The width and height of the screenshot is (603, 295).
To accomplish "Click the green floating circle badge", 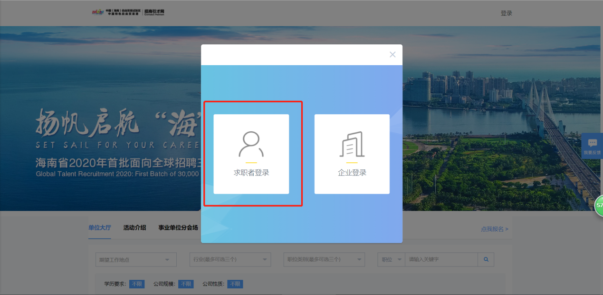I will 599,206.
